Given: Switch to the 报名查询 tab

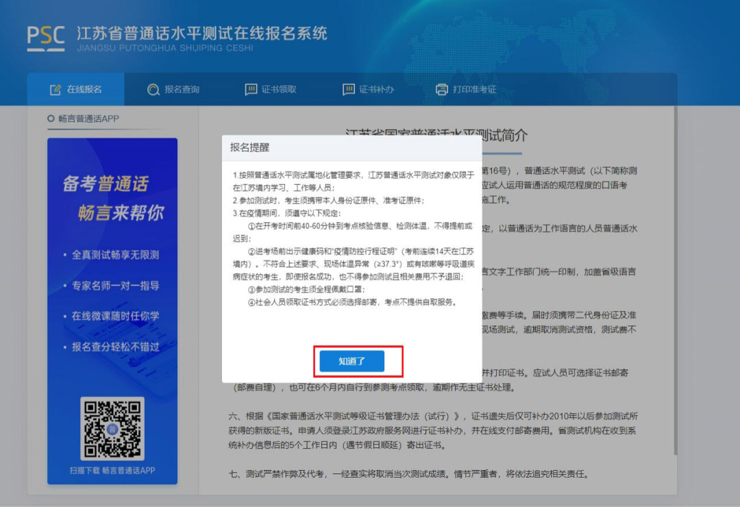Looking at the screenshot, I should click(x=182, y=90).
